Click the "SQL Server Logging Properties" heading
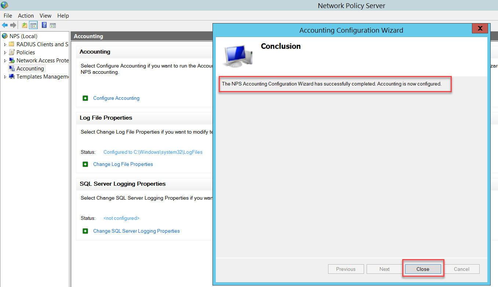The width and height of the screenshot is (498, 287). pos(123,184)
